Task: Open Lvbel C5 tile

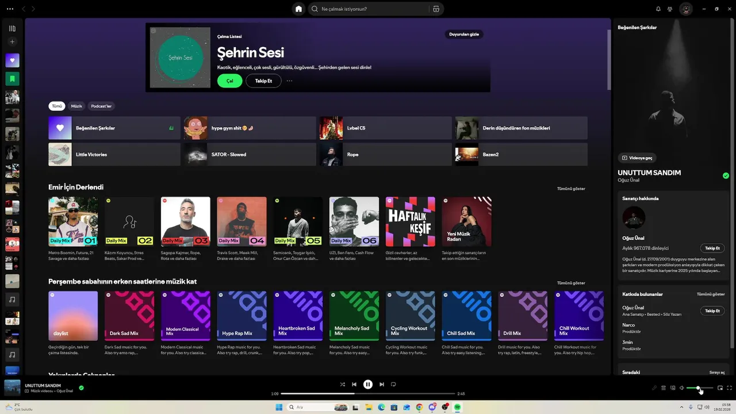Action: pyautogui.click(x=386, y=128)
